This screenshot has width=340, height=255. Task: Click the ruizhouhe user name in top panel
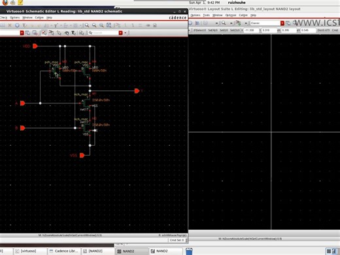237,3
